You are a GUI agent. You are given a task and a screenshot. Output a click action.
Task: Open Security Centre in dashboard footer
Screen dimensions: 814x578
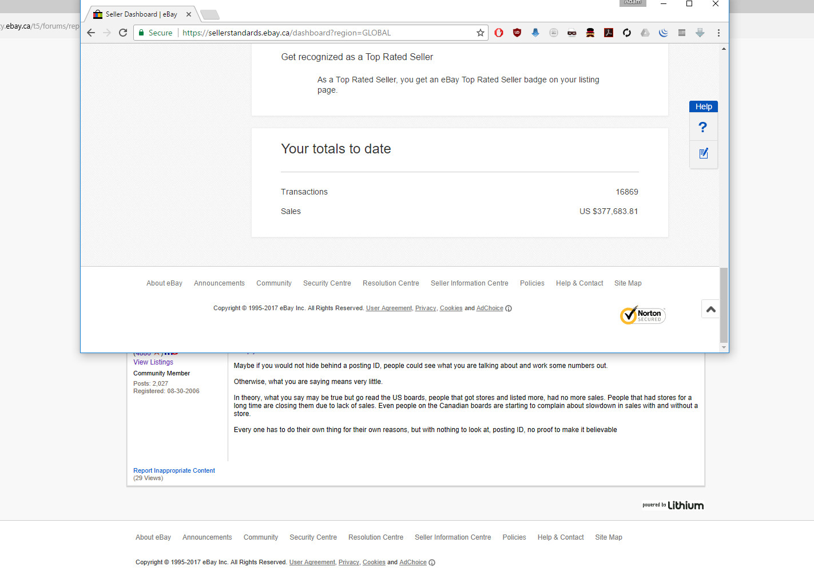point(327,283)
